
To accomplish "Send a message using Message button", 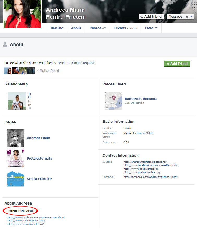I will coord(175,17).
